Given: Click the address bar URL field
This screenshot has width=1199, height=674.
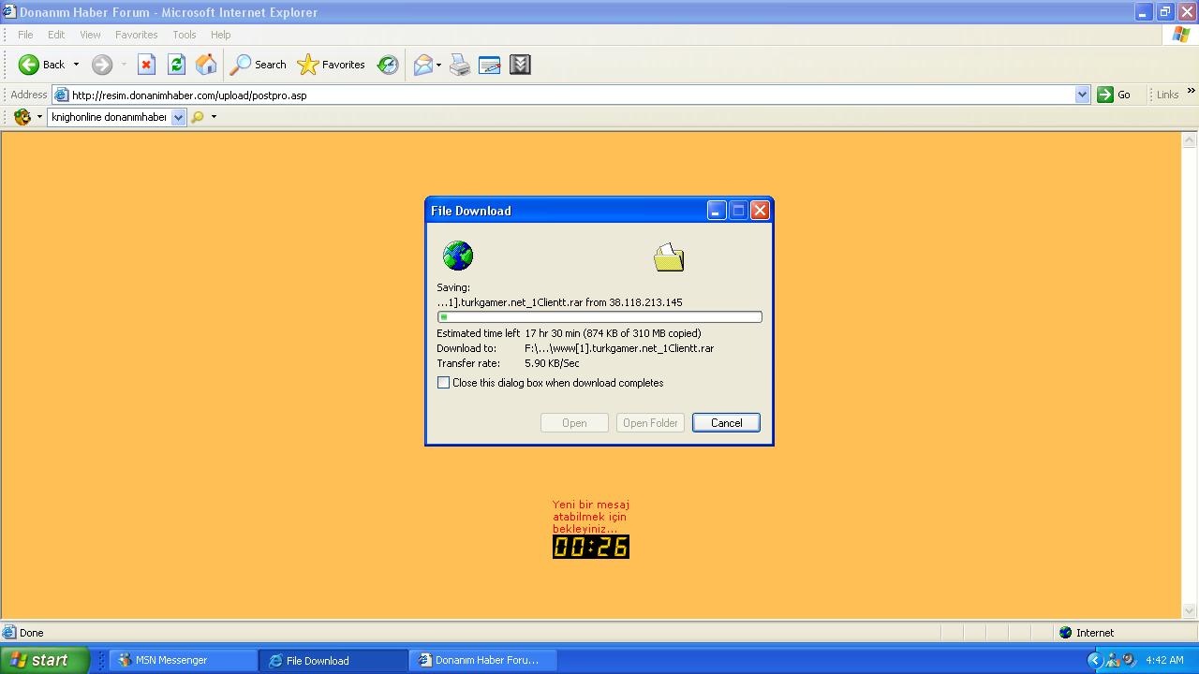Looking at the screenshot, I should pos(562,95).
